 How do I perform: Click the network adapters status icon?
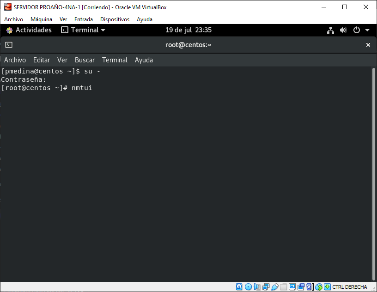266,287
